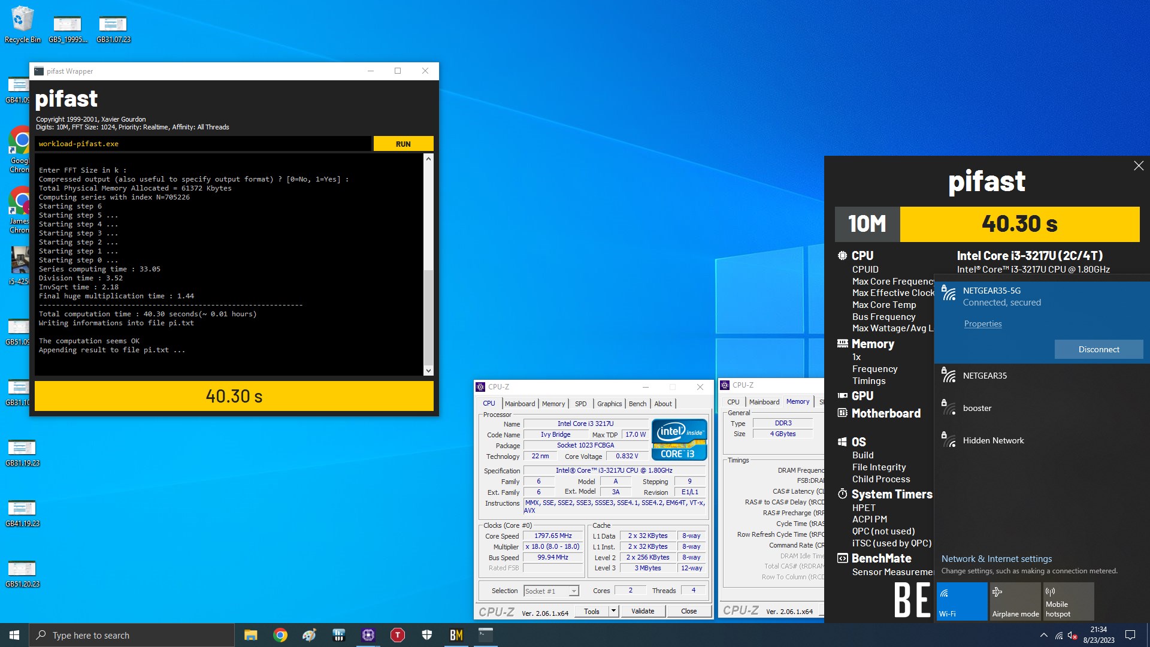Click the Tools button in CPU-Z
The height and width of the screenshot is (647, 1150).
coord(592,611)
